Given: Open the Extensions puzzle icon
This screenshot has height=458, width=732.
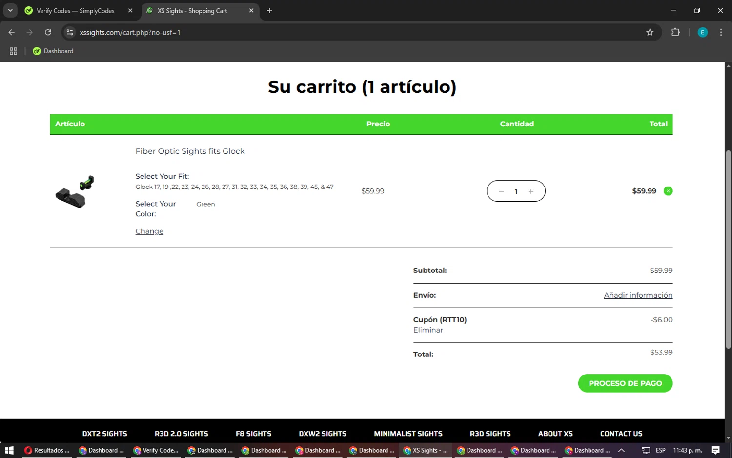Looking at the screenshot, I should (x=675, y=32).
